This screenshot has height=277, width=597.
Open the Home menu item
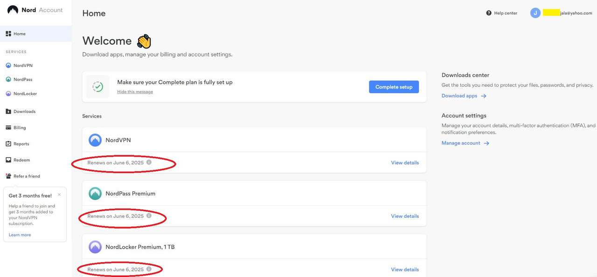[x=36, y=34]
